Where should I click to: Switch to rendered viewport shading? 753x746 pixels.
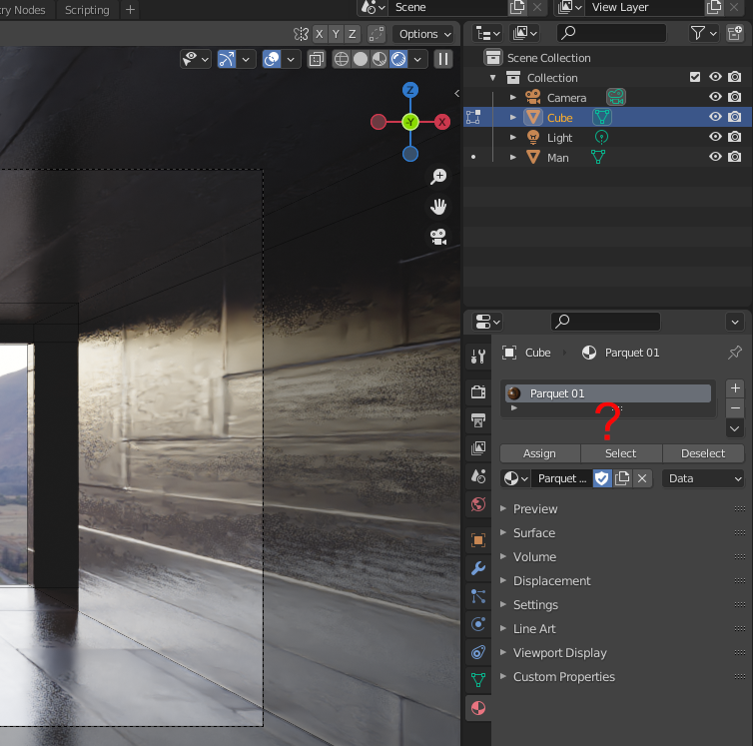click(x=398, y=59)
